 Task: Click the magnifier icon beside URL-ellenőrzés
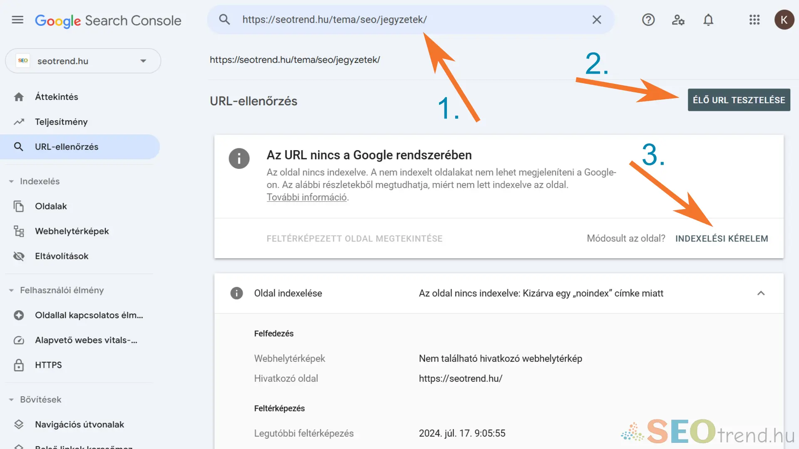point(19,147)
